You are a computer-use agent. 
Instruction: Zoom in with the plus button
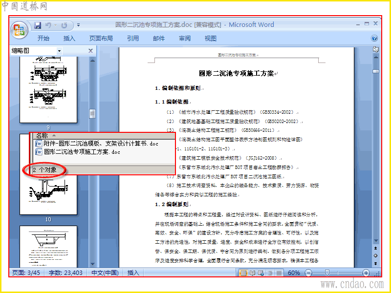pos(366,273)
